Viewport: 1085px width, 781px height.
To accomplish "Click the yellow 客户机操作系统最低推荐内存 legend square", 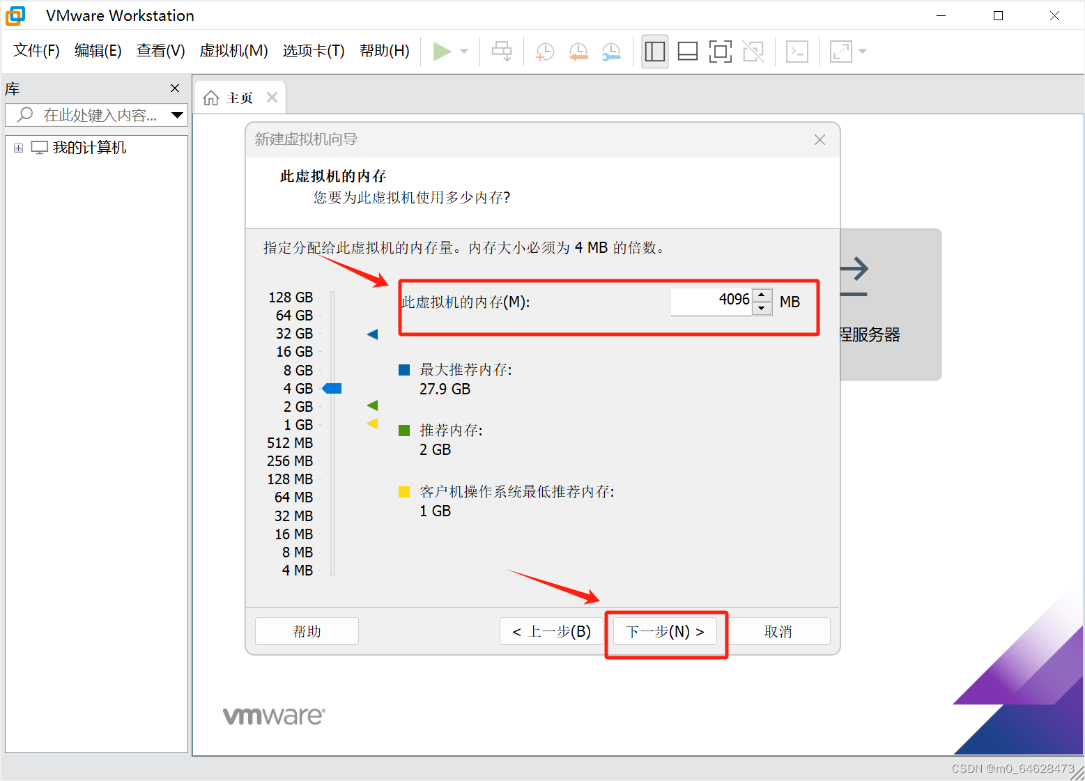I will [x=404, y=492].
